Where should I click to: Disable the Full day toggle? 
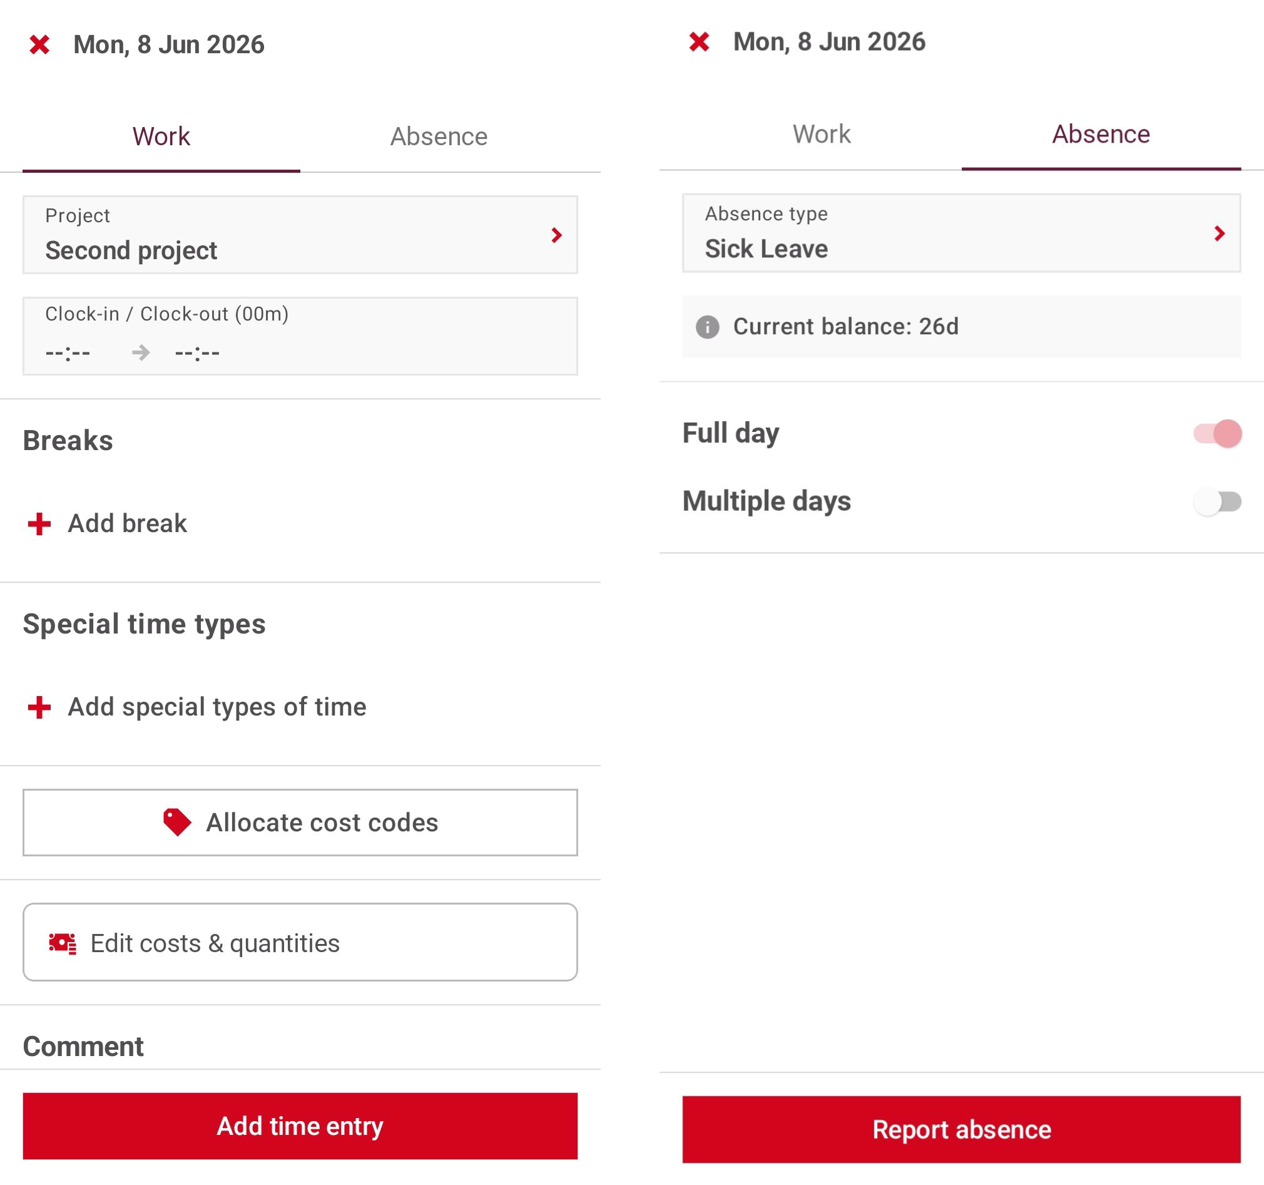pos(1218,434)
